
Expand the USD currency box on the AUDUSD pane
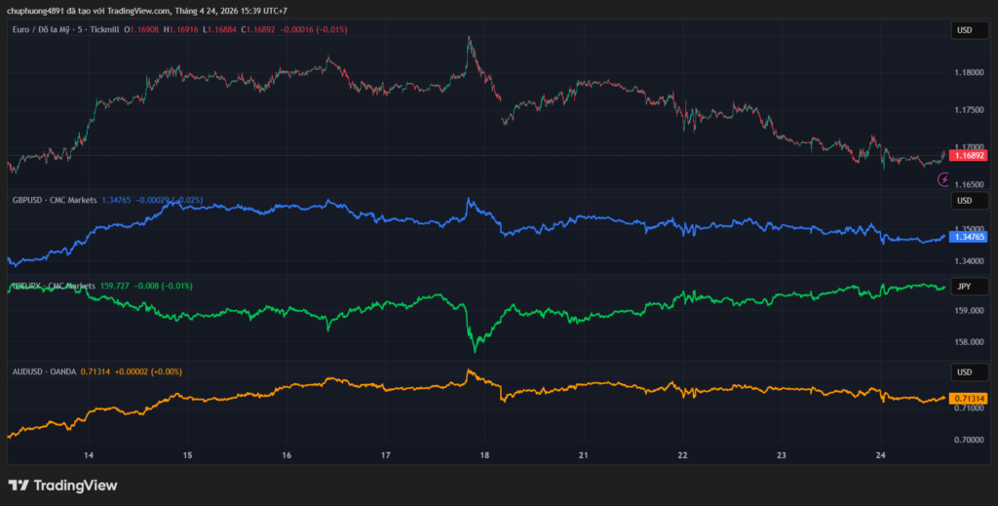point(964,372)
